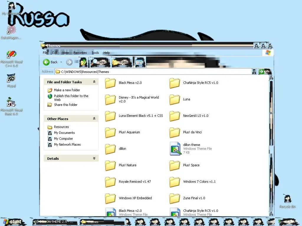302x226 pixels.
Task: Click the vertical scrollbar up arrow
Action: click(x=271, y=78)
